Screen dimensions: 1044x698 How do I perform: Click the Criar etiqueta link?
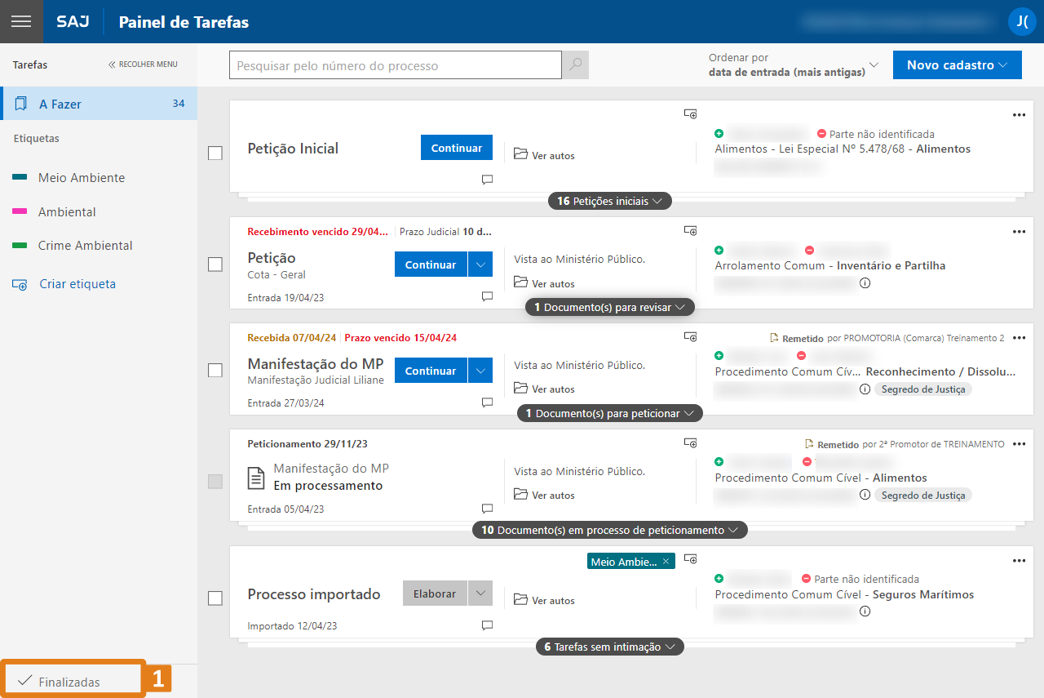tap(77, 284)
